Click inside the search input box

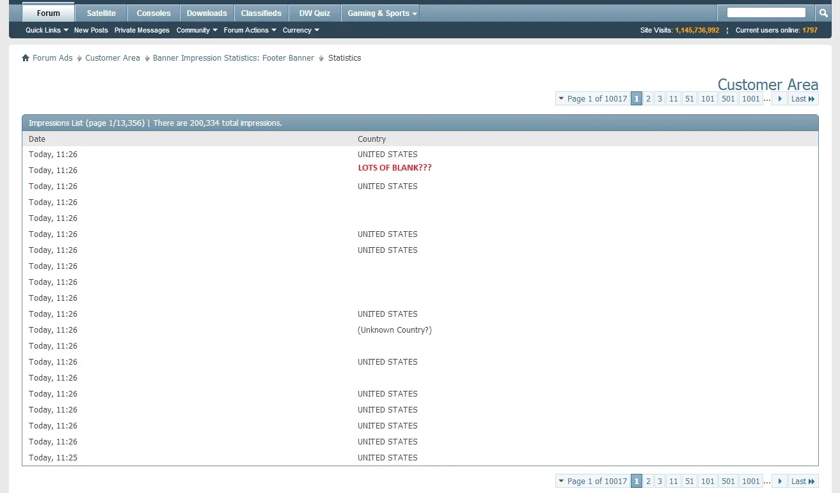coord(766,13)
